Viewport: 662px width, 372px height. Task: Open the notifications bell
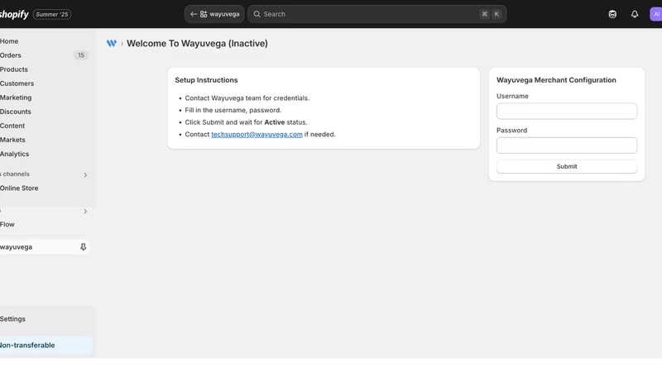(635, 14)
